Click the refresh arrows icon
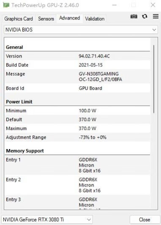Image resolution: width=161 pixels, height=225 pixels. pos(145,16)
